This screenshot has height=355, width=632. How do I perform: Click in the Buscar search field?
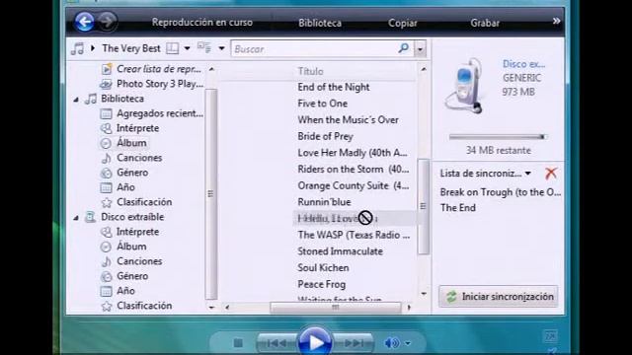pyautogui.click(x=314, y=49)
